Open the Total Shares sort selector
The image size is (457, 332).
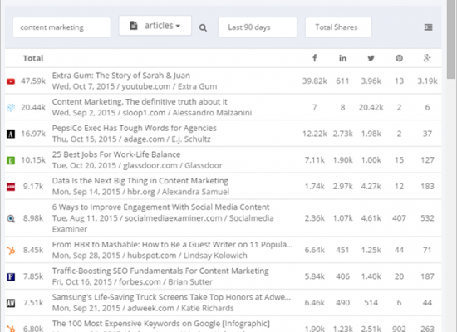[338, 27]
